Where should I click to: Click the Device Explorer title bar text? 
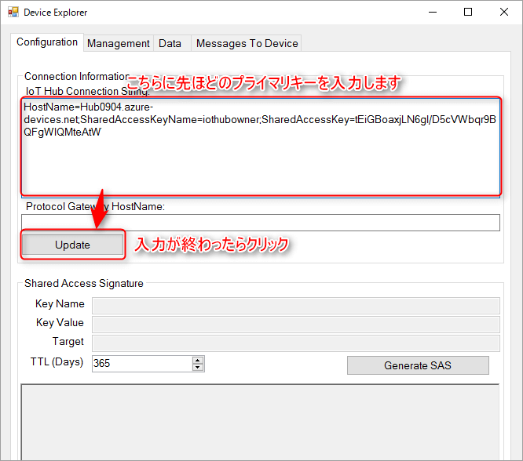56,13
